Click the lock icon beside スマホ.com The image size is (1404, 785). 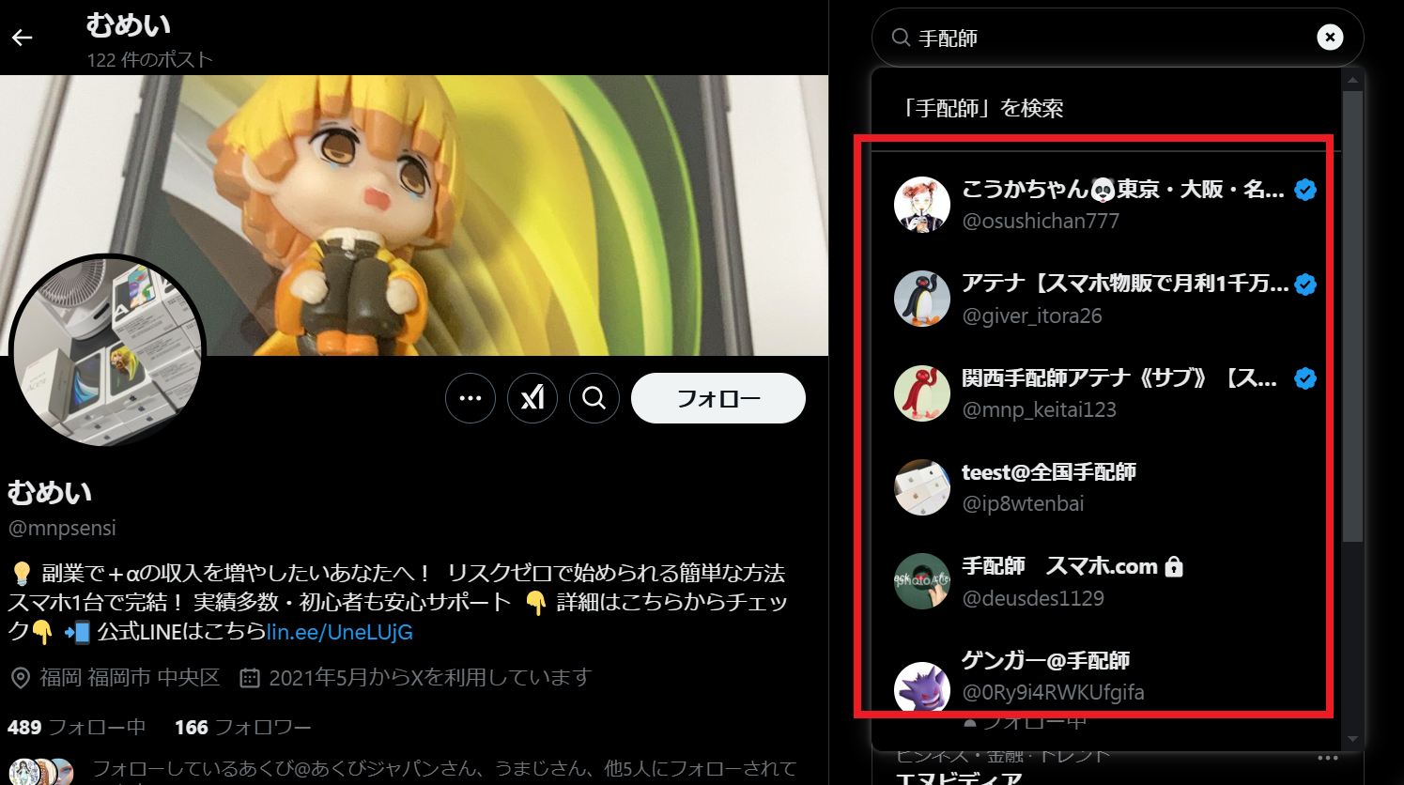point(1174,566)
